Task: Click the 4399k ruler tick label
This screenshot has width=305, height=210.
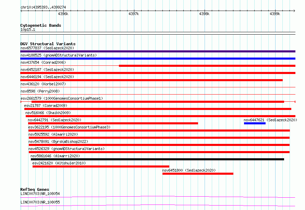Action: pyautogui.click(x=275, y=14)
